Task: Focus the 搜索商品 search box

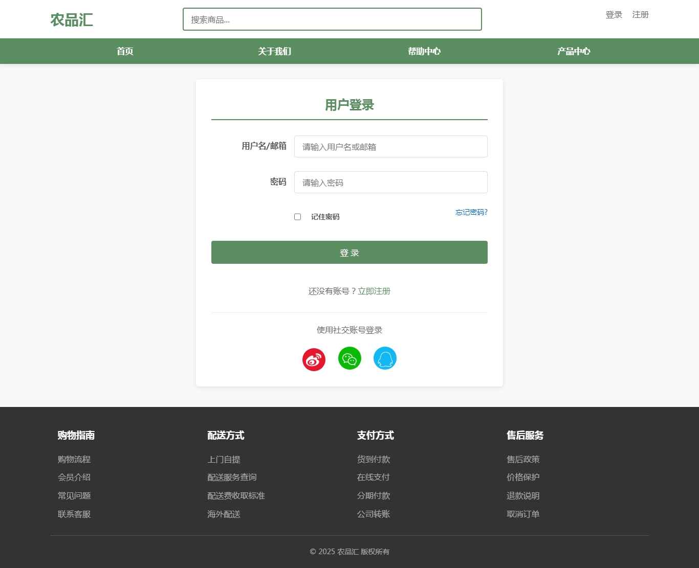Action: point(332,19)
